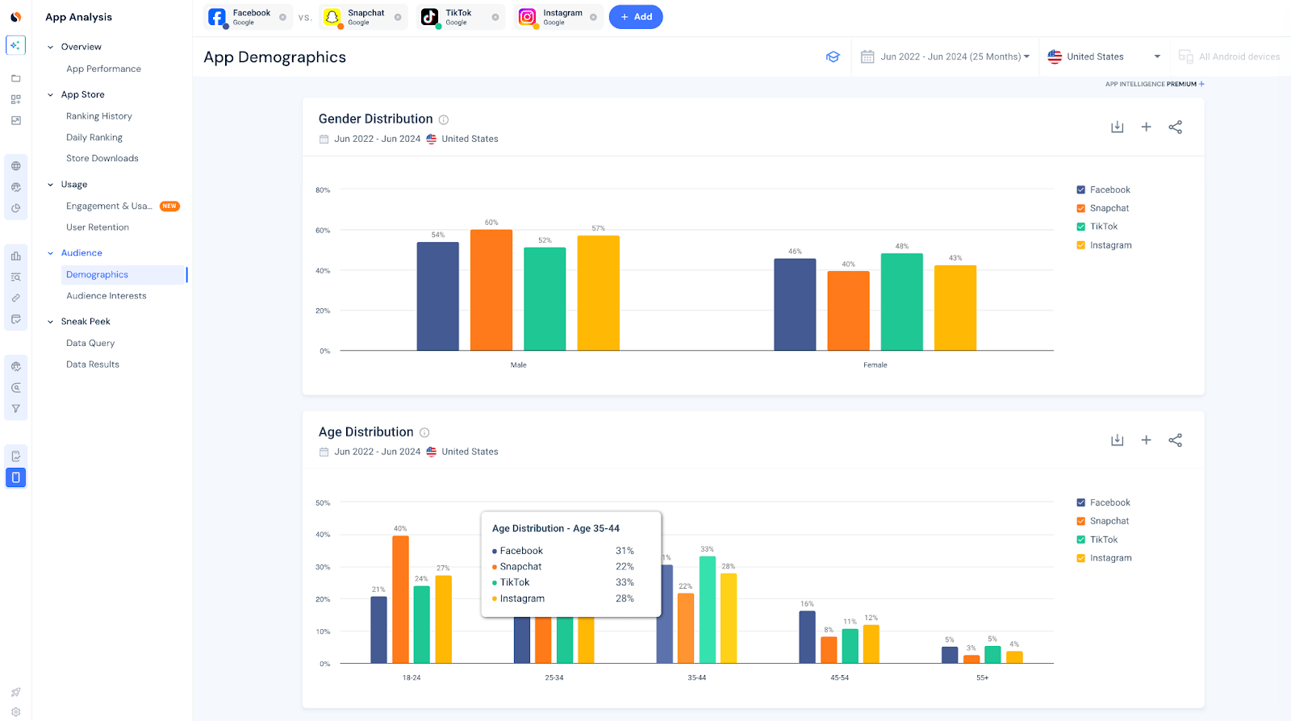Image resolution: width=1291 pixels, height=721 pixels.
Task: Go to Daily Ranking
Action: 94,137
